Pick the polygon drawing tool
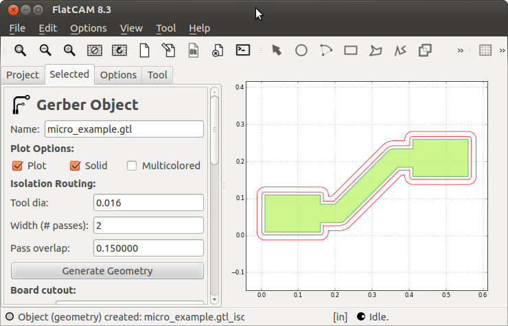The width and height of the screenshot is (508, 326). pyautogui.click(x=376, y=50)
